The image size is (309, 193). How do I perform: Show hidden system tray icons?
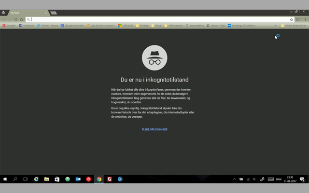click(234, 179)
